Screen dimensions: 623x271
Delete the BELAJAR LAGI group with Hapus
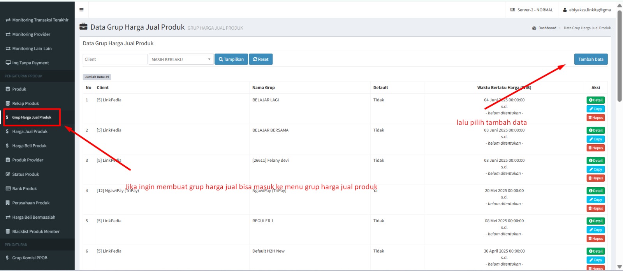click(x=596, y=118)
